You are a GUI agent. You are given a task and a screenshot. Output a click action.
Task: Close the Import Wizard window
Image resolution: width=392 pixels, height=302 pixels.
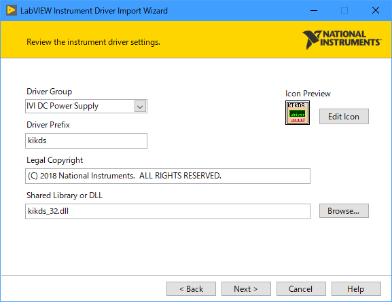tap(376, 10)
